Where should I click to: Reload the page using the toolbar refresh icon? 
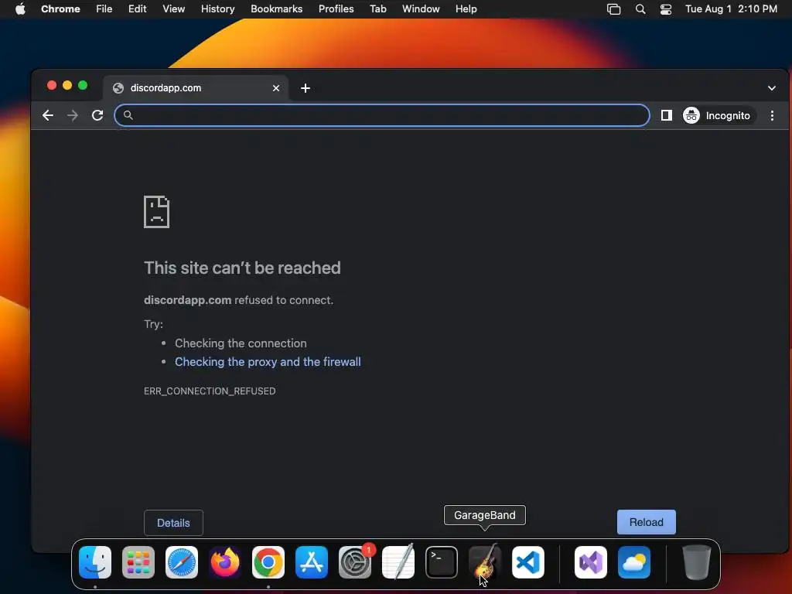pos(97,116)
